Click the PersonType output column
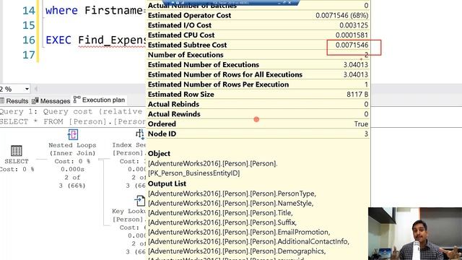The width and height of the screenshot is (462, 260). [232, 194]
